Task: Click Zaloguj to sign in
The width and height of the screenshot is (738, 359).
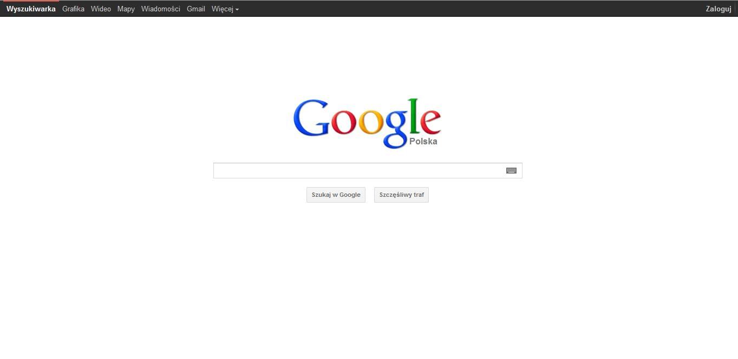Action: click(x=719, y=9)
